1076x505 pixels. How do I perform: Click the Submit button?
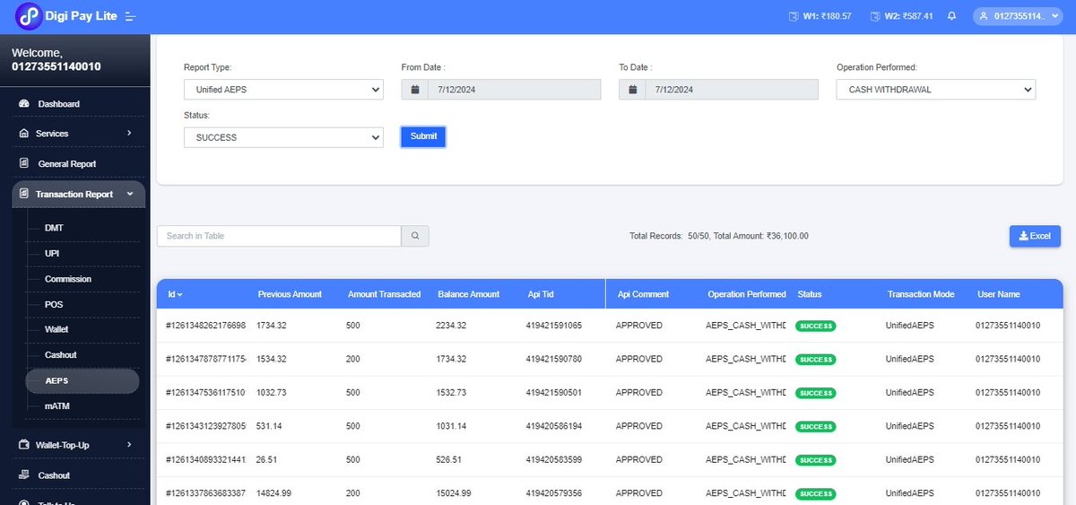pyautogui.click(x=423, y=136)
